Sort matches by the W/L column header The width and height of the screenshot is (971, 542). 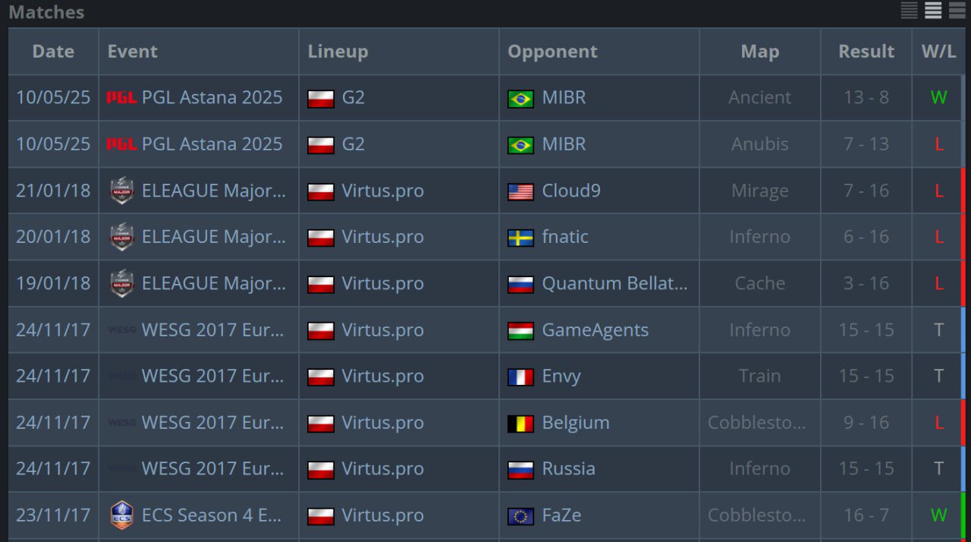(x=938, y=52)
